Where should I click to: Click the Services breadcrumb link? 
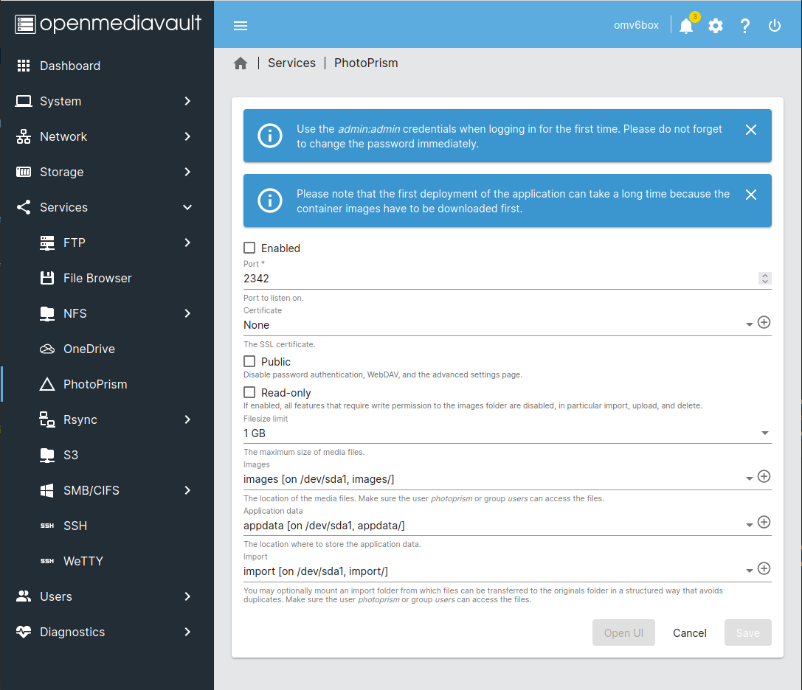[291, 63]
